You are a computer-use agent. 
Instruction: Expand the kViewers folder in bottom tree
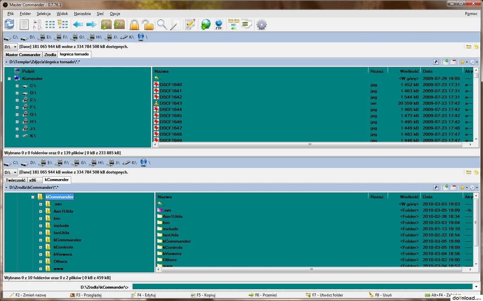click(x=40, y=254)
